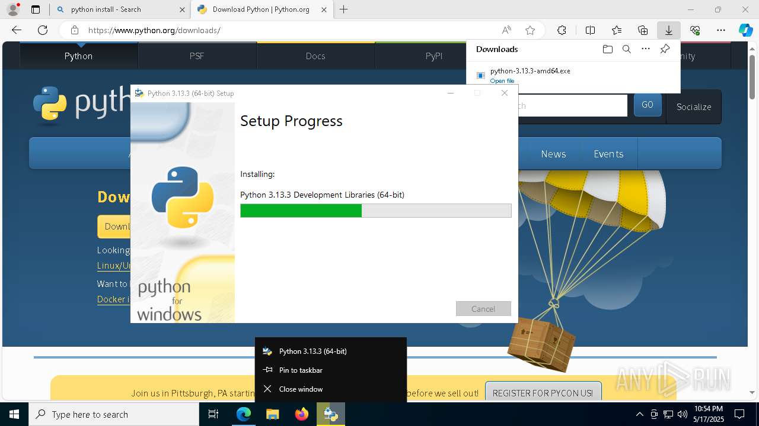This screenshot has height=426, width=759.
Task: Open Microsoft Edge from taskbar
Action: (244, 414)
